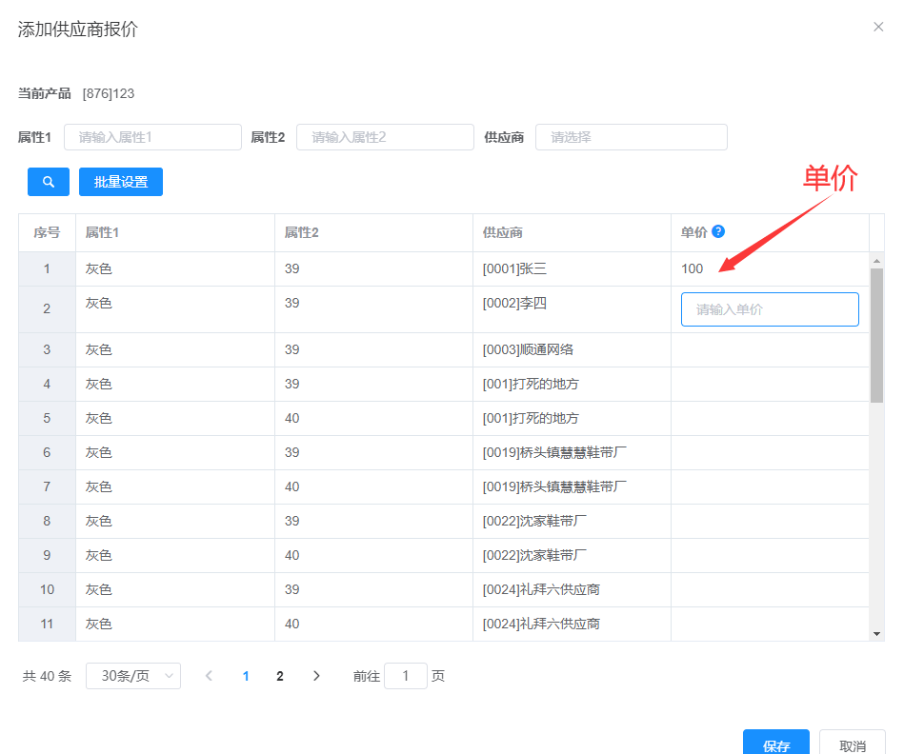The width and height of the screenshot is (904, 754).
Task: Click the table's vertical scrollbar thumb
Action: [876, 333]
